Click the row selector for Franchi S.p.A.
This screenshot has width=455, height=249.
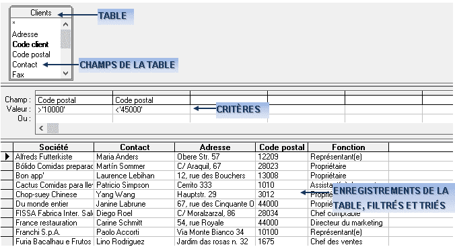[x=7, y=232]
